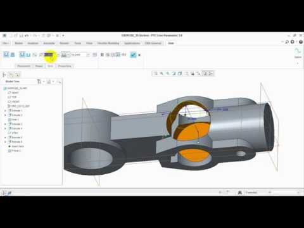Switch to the Flexible Modeling ribbon tab

[108, 43]
